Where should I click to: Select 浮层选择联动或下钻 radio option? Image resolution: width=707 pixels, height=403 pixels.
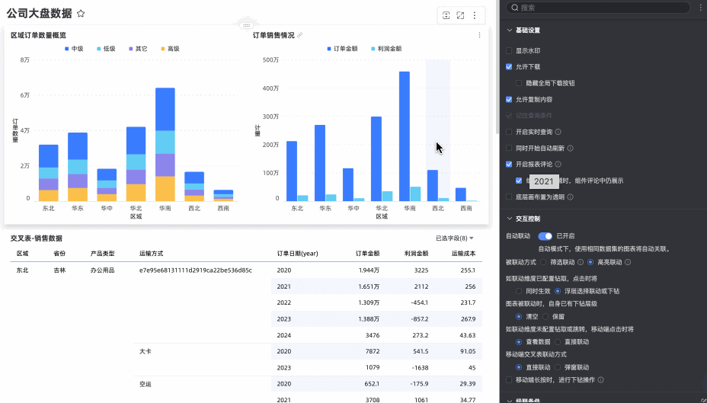tap(558, 291)
